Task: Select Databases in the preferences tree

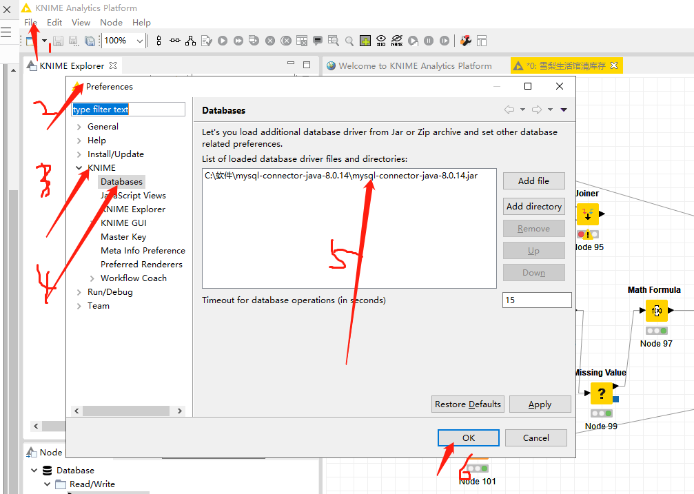Action: pyautogui.click(x=121, y=182)
